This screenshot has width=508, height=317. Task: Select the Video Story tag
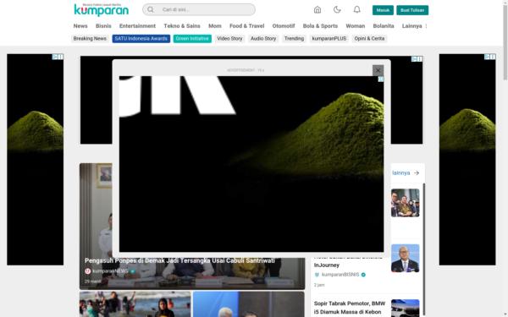229,39
